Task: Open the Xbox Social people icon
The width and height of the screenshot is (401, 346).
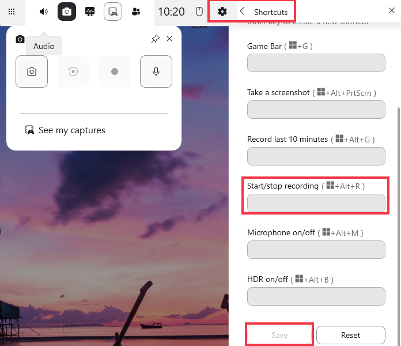Action: (136, 12)
